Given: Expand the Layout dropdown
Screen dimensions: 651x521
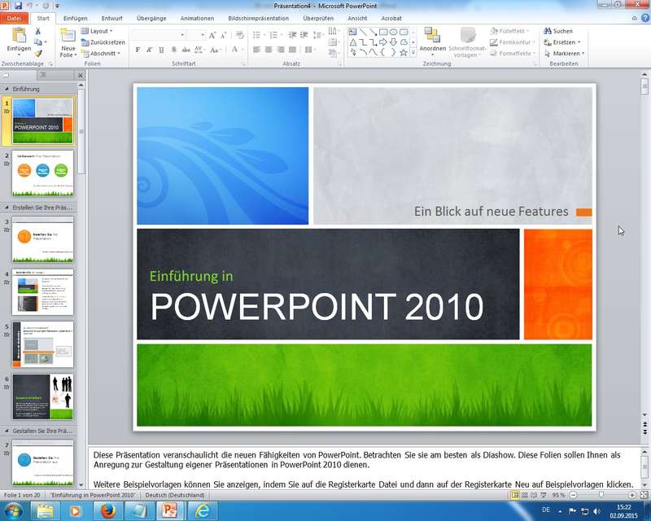Looking at the screenshot, I should [x=98, y=31].
